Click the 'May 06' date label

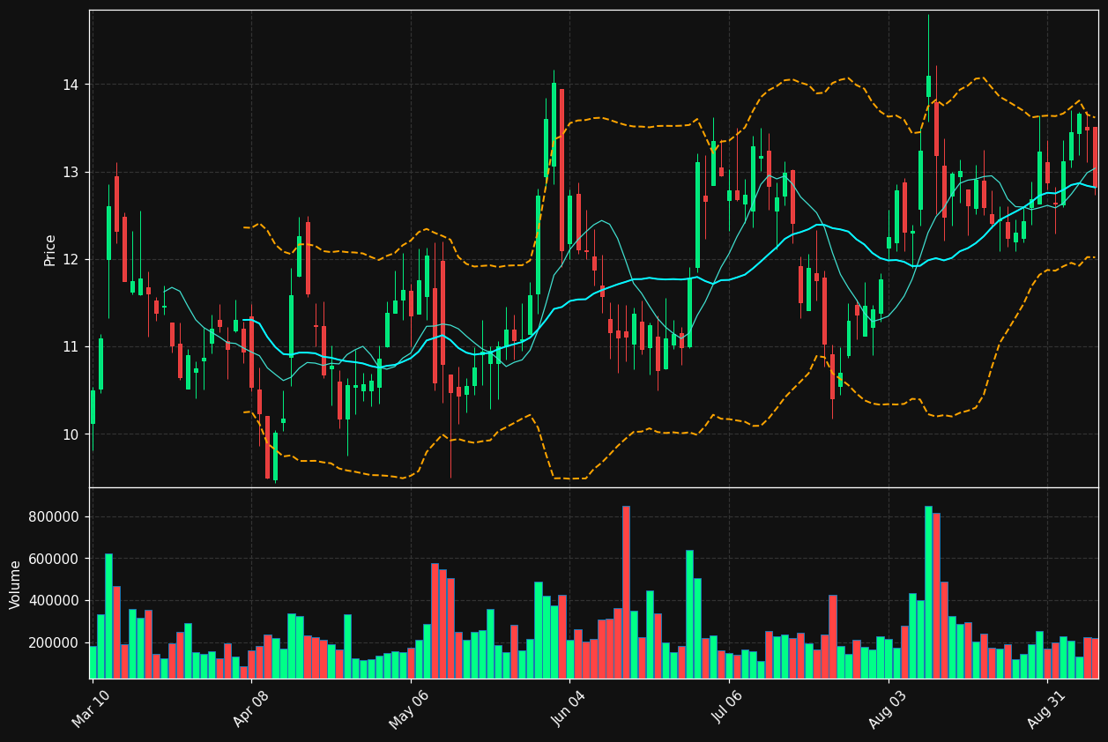pyautogui.click(x=409, y=709)
